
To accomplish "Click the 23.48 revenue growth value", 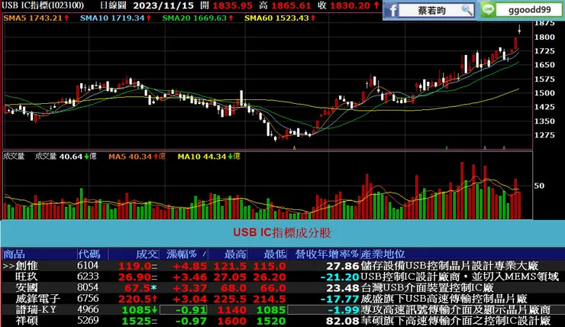I will [343, 289].
